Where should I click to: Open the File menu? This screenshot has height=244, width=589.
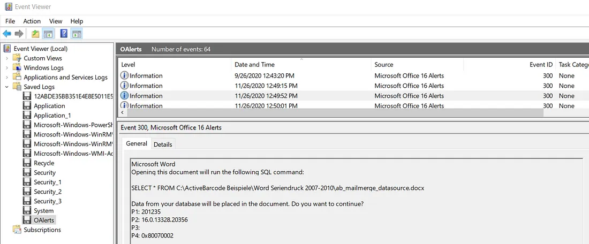[x=10, y=21]
